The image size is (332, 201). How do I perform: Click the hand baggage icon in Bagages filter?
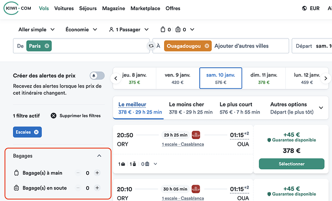pos(16,173)
